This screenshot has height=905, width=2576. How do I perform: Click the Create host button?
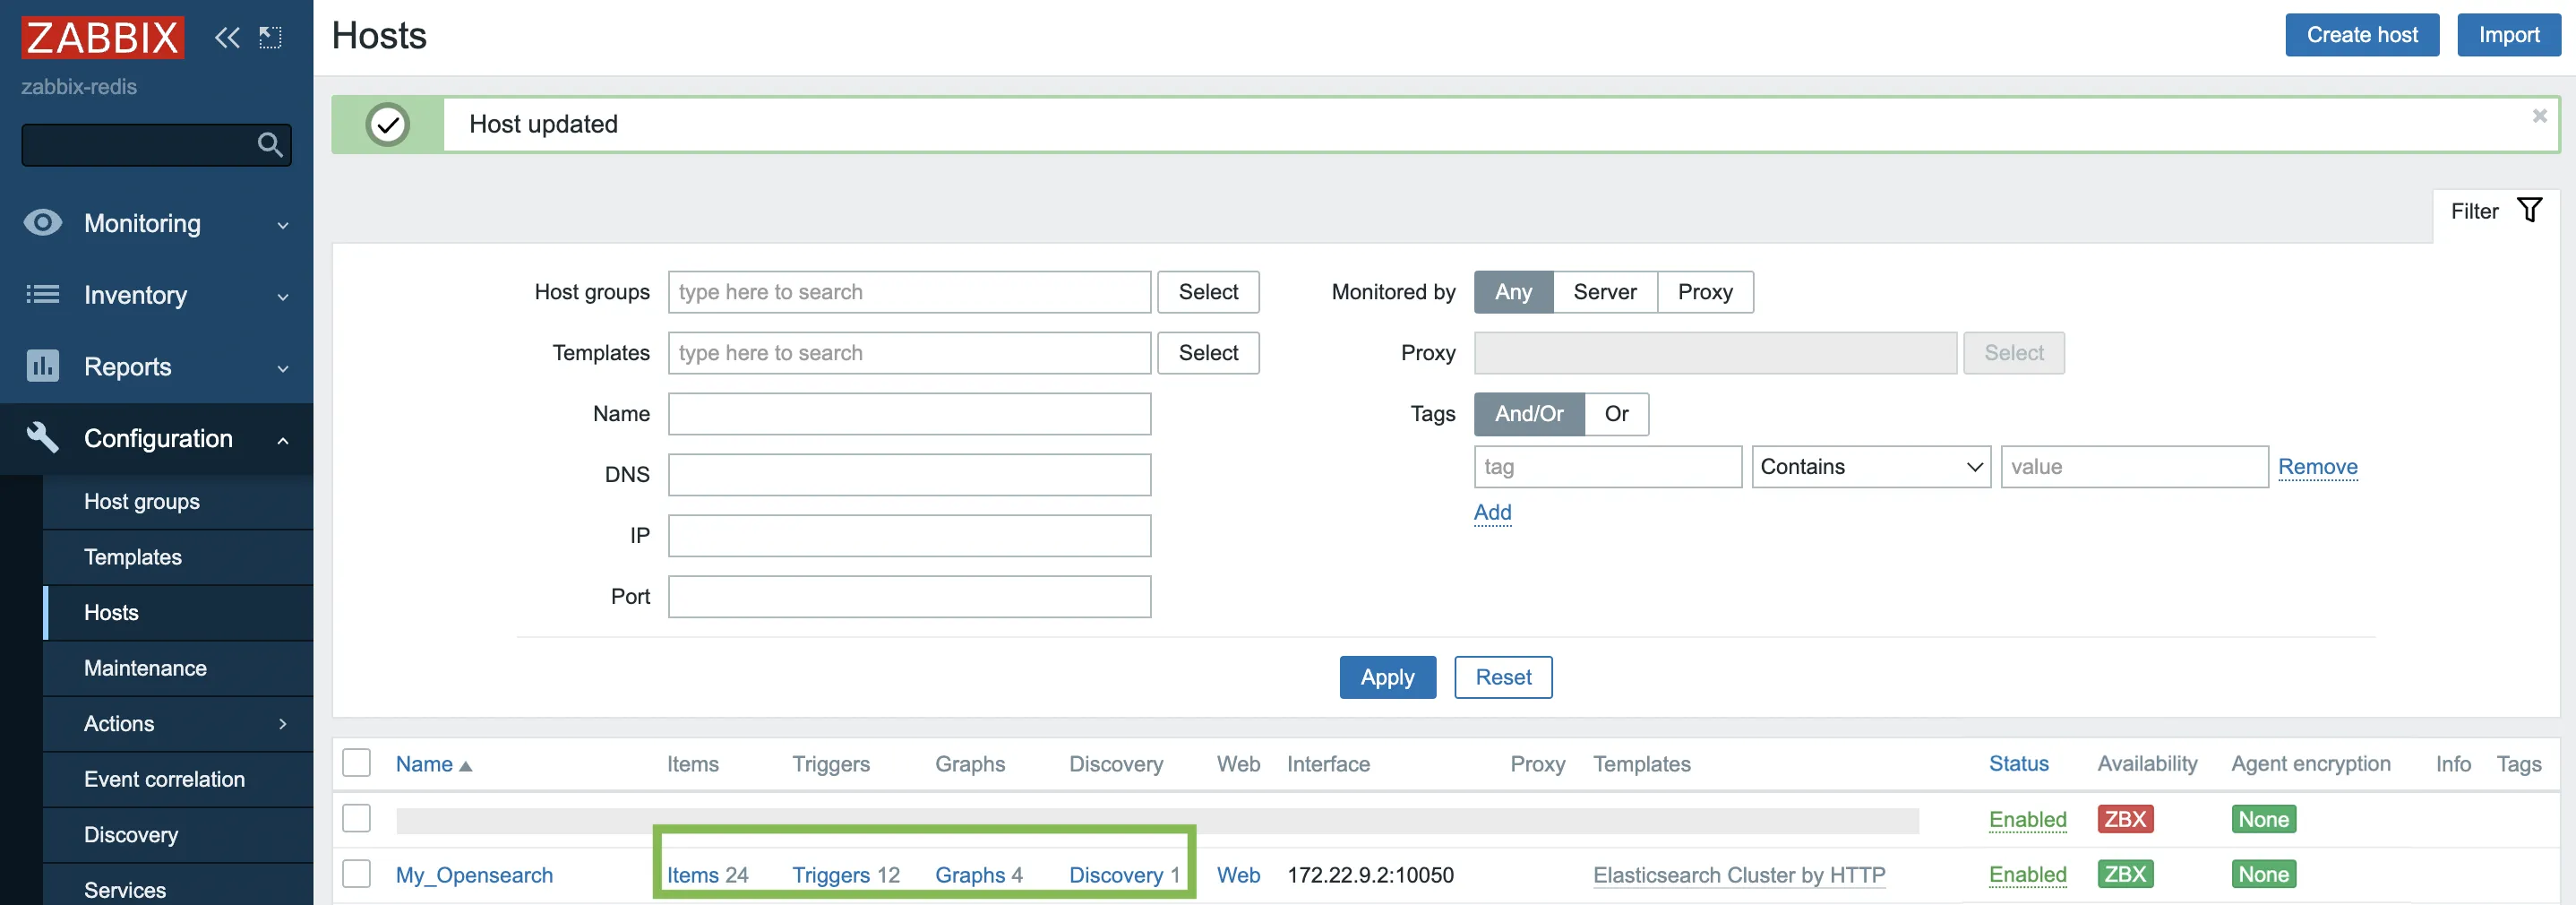[x=2361, y=35]
